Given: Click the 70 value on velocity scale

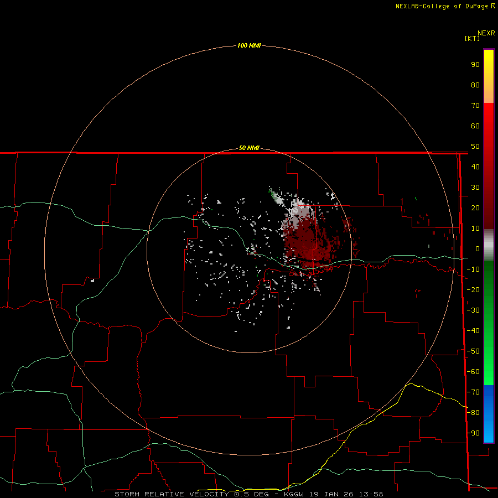Looking at the screenshot, I should pyautogui.click(x=475, y=106).
